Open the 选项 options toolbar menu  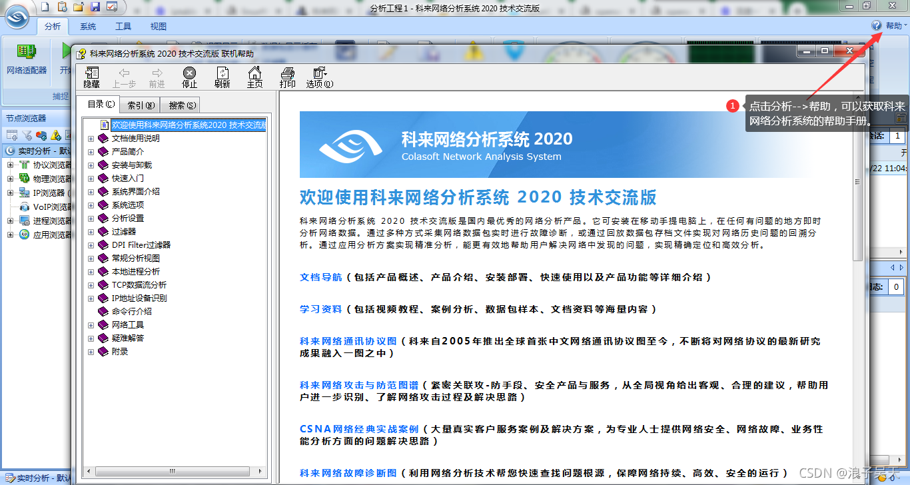pyautogui.click(x=320, y=78)
